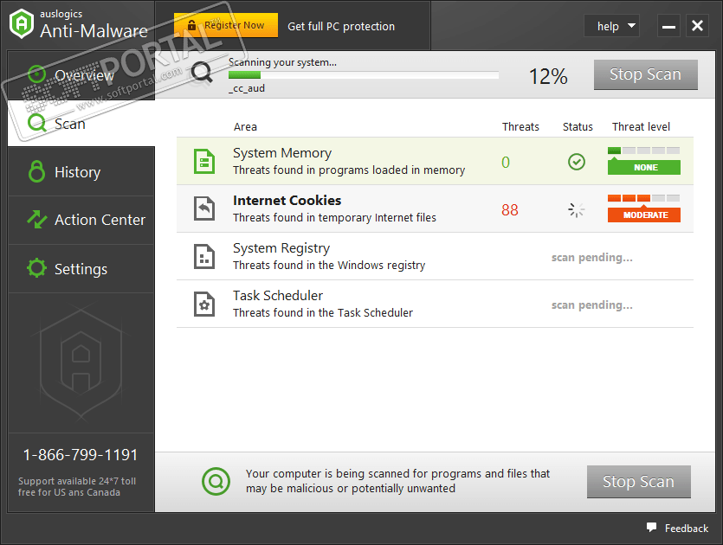Go to Action Center
Viewport: 723px width, 545px height.
[x=81, y=220]
